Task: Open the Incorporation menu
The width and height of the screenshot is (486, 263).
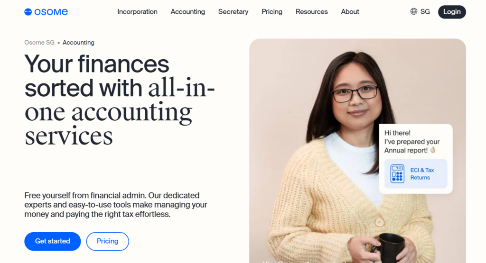Action: pos(137,12)
